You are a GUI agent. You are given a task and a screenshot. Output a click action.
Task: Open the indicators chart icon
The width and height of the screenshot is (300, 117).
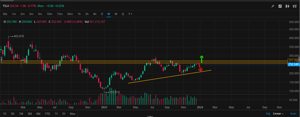coord(280,6)
